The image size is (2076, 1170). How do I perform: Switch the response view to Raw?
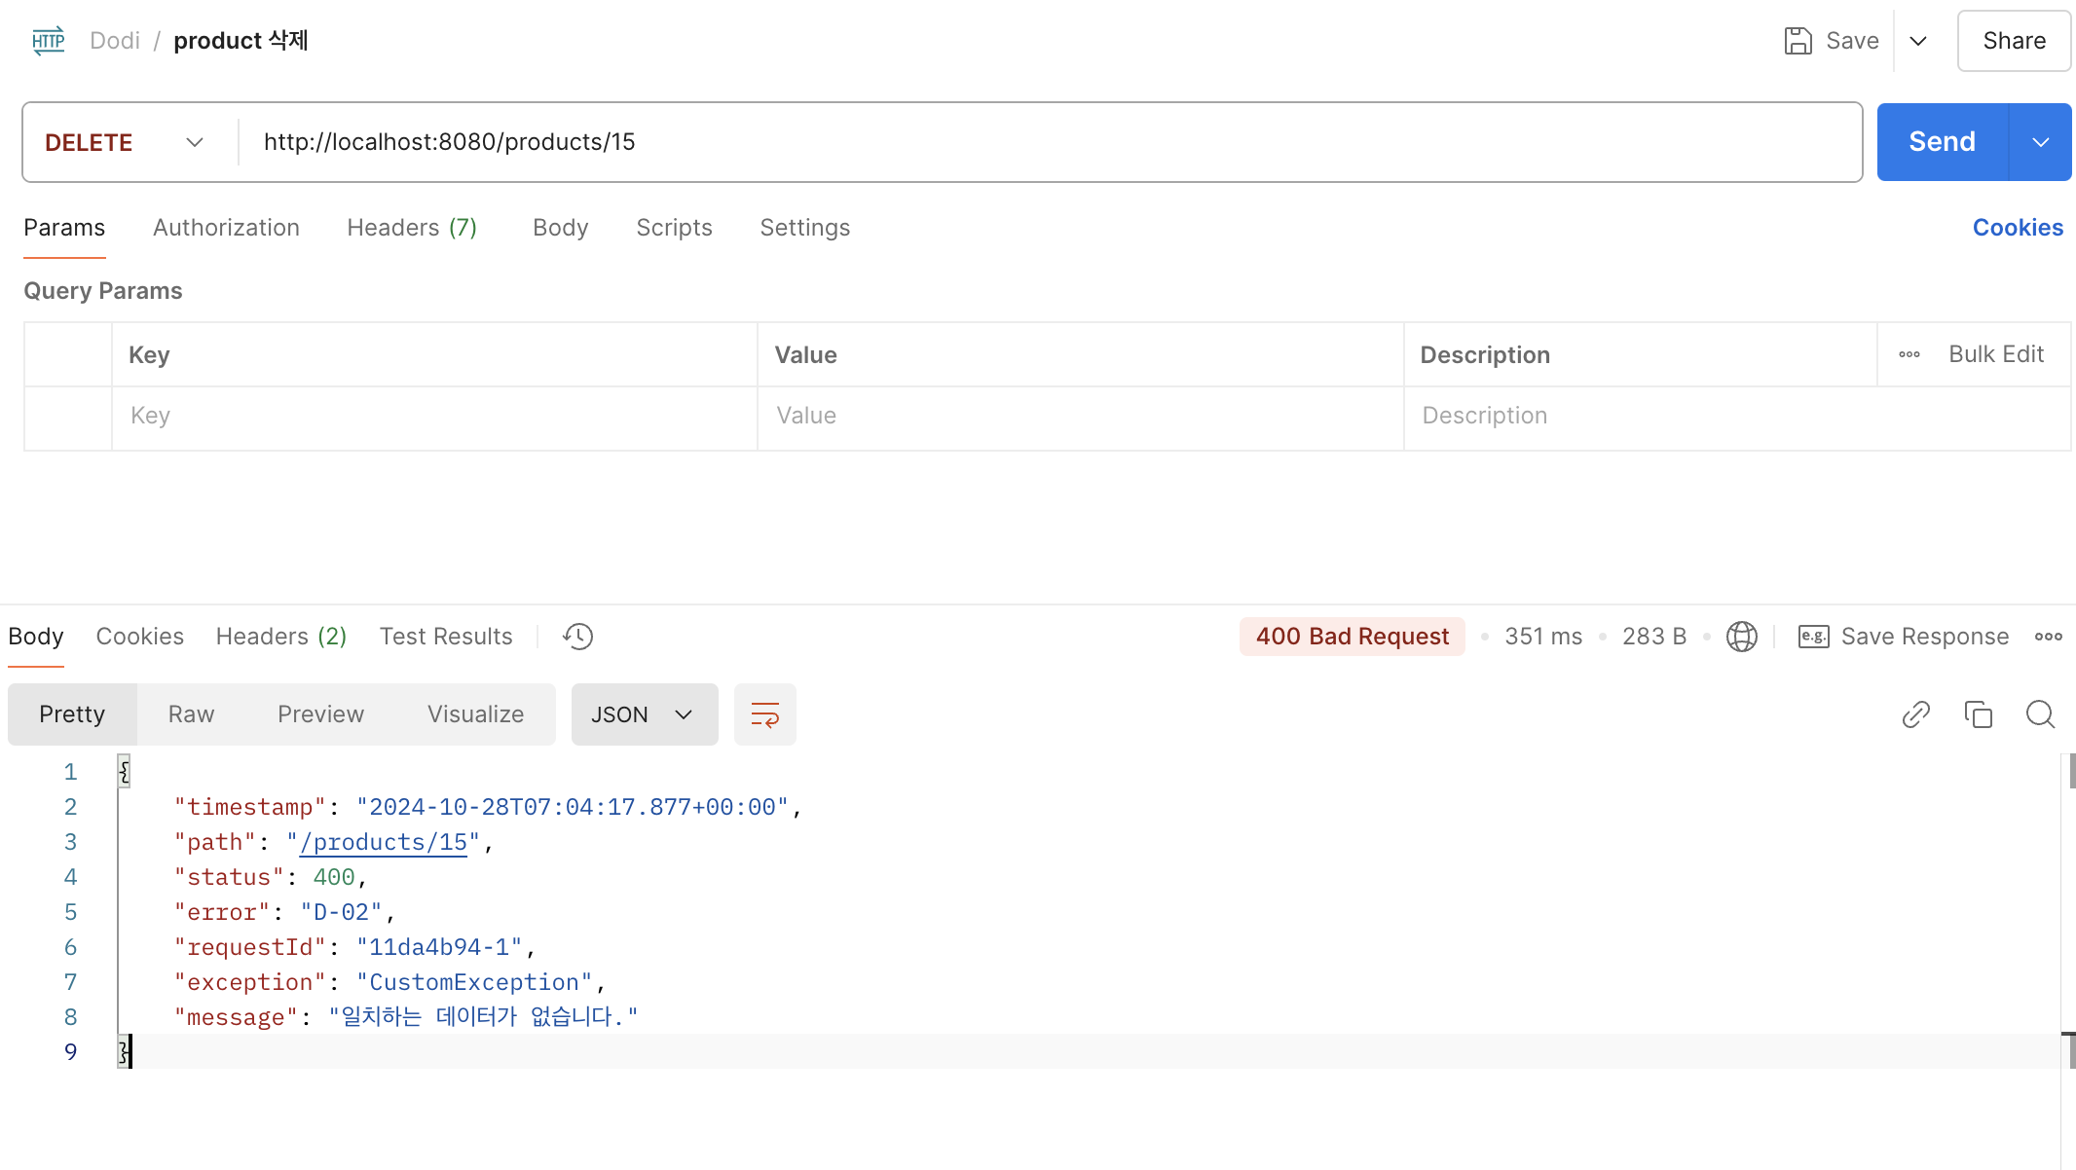[191, 714]
